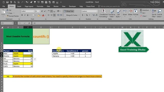Screen dimensions: 164x92
Task: Click the Select All corner button
Action: (2, 27)
